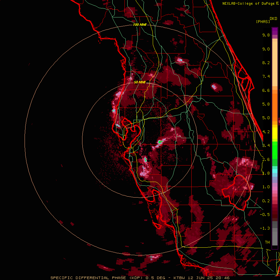Click the purple top segment of the color bar
This screenshot has height=280, width=280.
(x=275, y=31)
